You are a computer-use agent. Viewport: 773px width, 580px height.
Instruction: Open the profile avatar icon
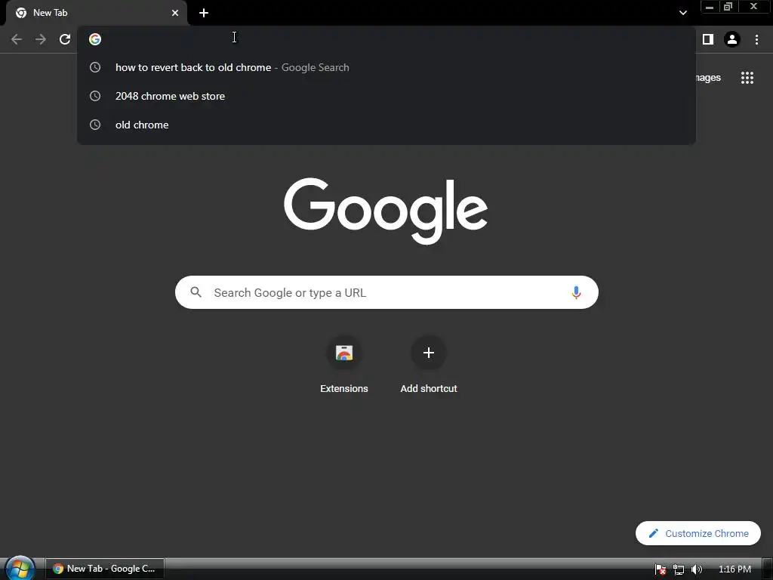(732, 39)
